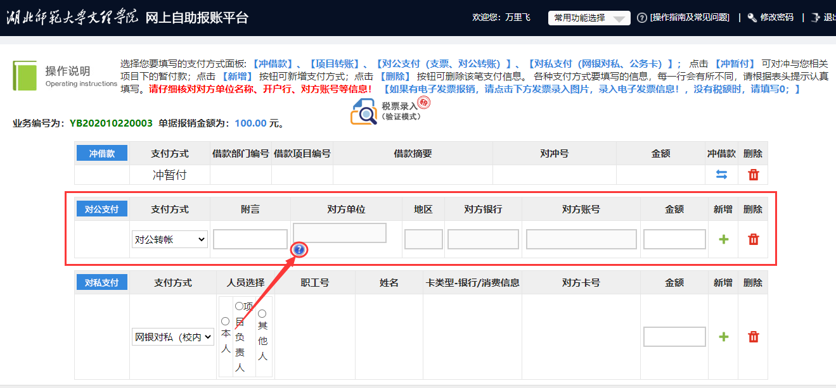The width and height of the screenshot is (836, 388).
Task: Click the 附言 input field
Action: click(250, 239)
